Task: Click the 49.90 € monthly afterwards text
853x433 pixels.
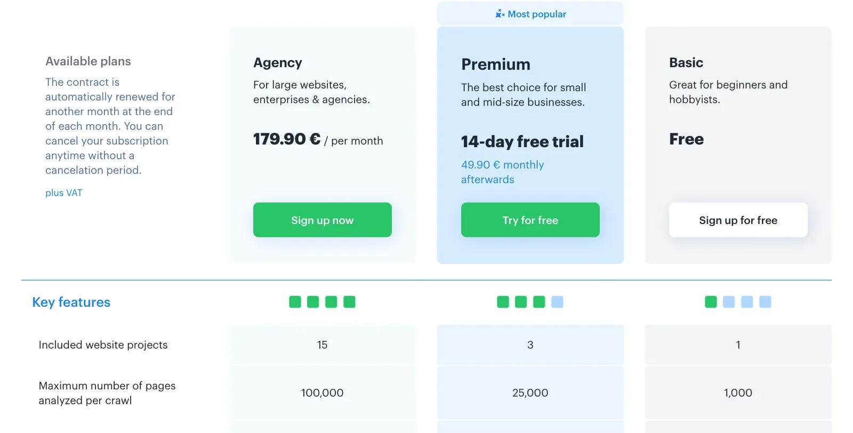Action: click(x=502, y=172)
